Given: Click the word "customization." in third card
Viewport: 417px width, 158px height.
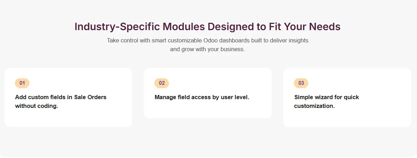Looking at the screenshot, I should coord(314,106).
